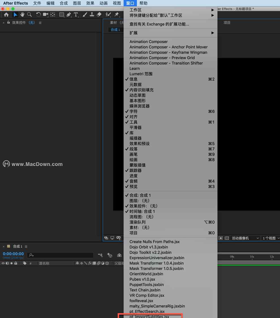Uncheck the 信息 panel menu item
The width and height of the screenshot is (280, 318).
tap(171, 79)
